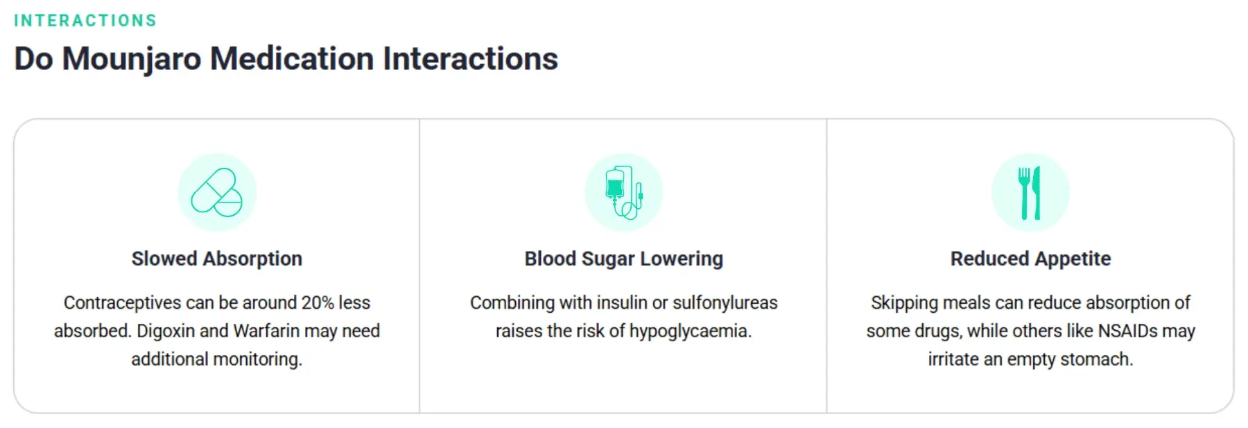Click the phrase irritate an empty stomach
The width and height of the screenshot is (1248, 428).
(x=1030, y=359)
